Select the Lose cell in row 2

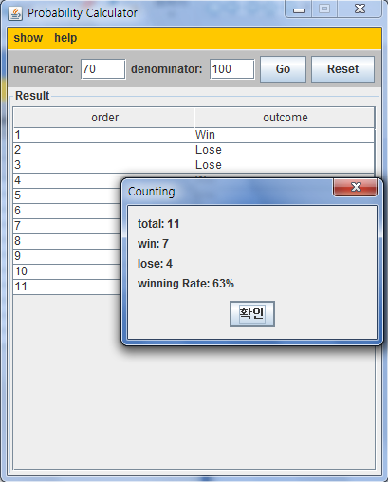coord(285,150)
